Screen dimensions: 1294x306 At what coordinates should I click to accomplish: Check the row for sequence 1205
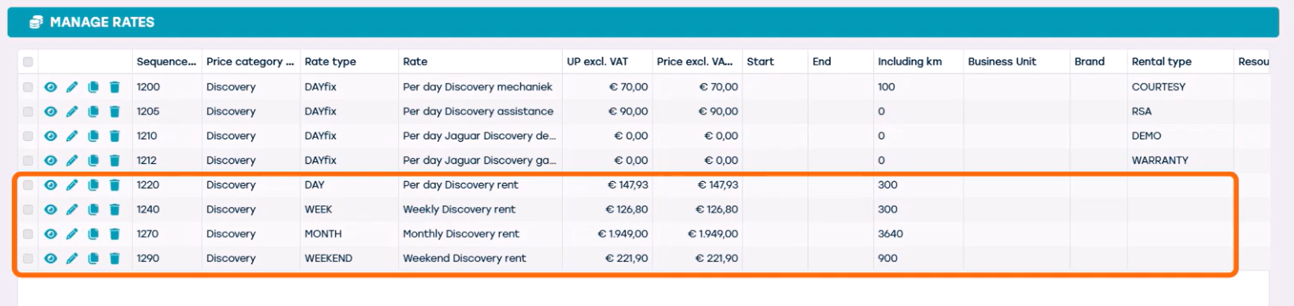[28, 111]
